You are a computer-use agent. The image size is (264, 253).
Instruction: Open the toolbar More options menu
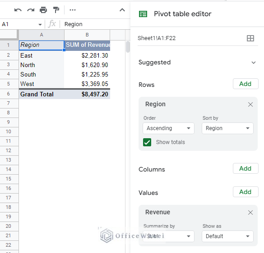tap(73, 10)
